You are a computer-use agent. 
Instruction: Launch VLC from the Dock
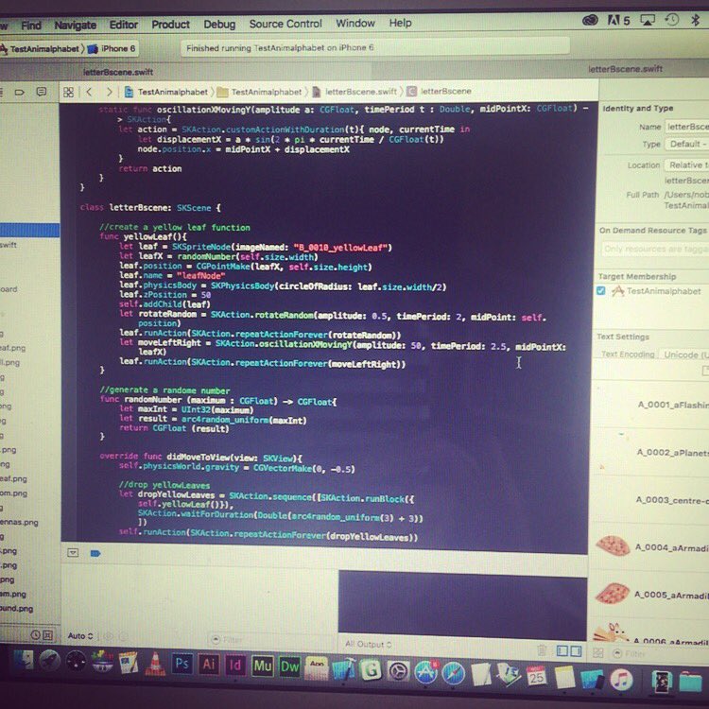coord(155,664)
